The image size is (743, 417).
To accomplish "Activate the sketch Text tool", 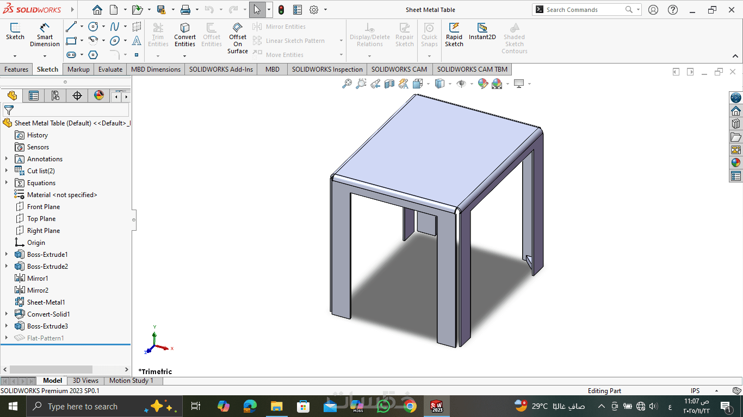I will pos(137,41).
